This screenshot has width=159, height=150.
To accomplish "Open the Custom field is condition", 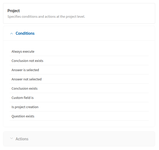I will point(23,98).
